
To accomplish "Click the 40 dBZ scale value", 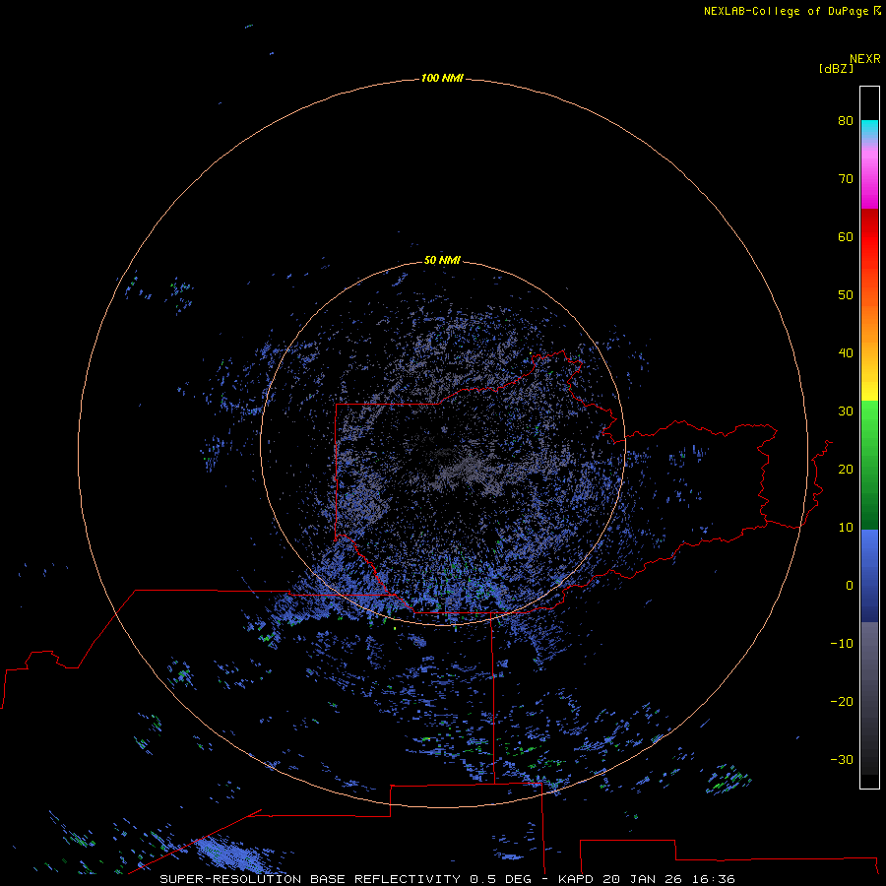I will (846, 352).
